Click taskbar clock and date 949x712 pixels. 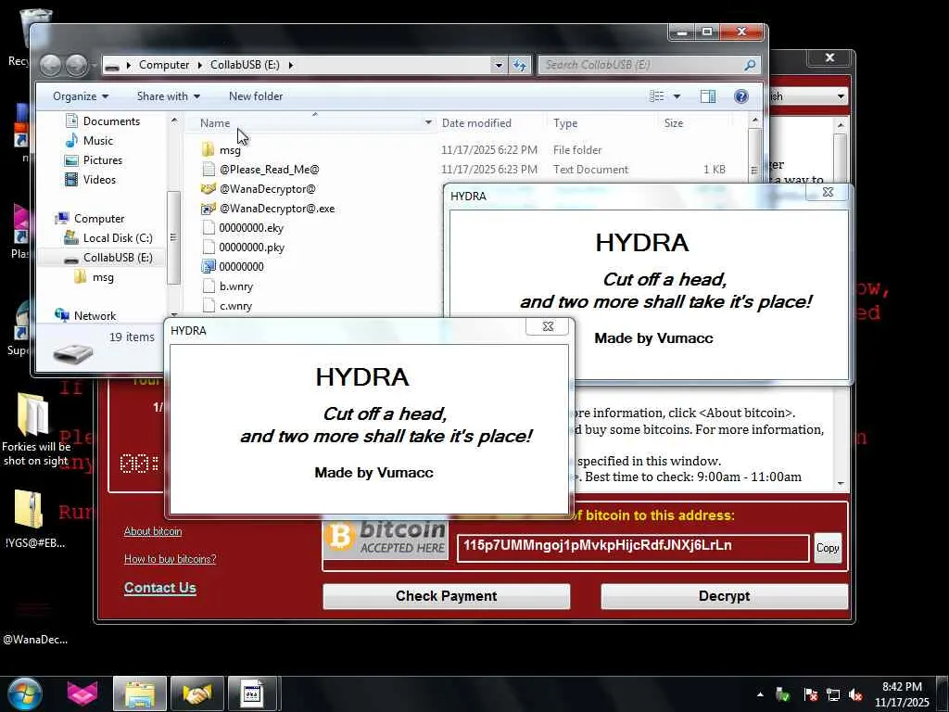point(902,694)
